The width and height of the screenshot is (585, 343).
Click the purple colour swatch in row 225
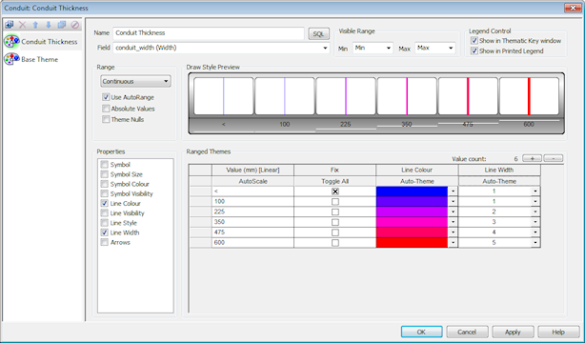pyautogui.click(x=412, y=212)
